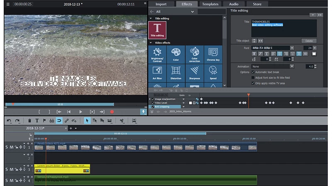Image resolution: width=332 pixels, height=186 pixels.
Task: Delete the selected object with the trash icon
Action: [29, 121]
